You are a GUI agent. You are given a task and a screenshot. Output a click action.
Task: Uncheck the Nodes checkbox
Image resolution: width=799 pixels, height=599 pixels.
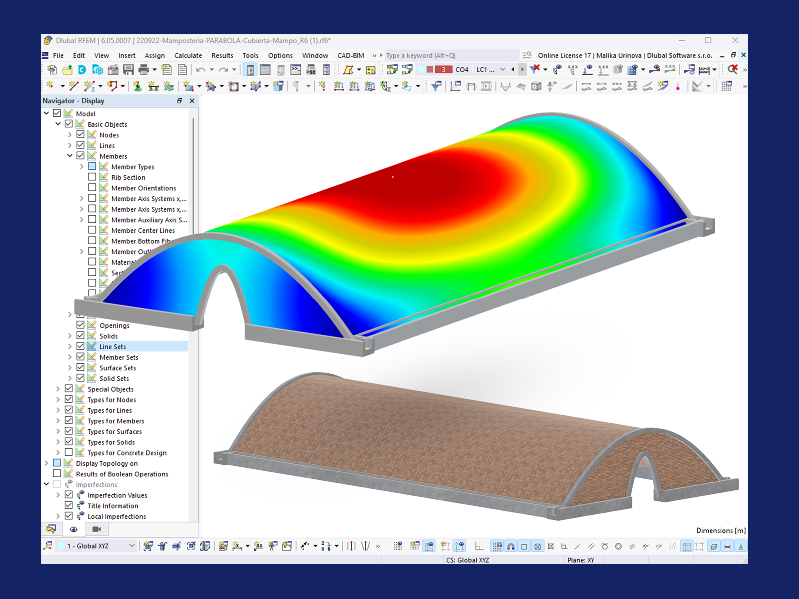[80, 135]
